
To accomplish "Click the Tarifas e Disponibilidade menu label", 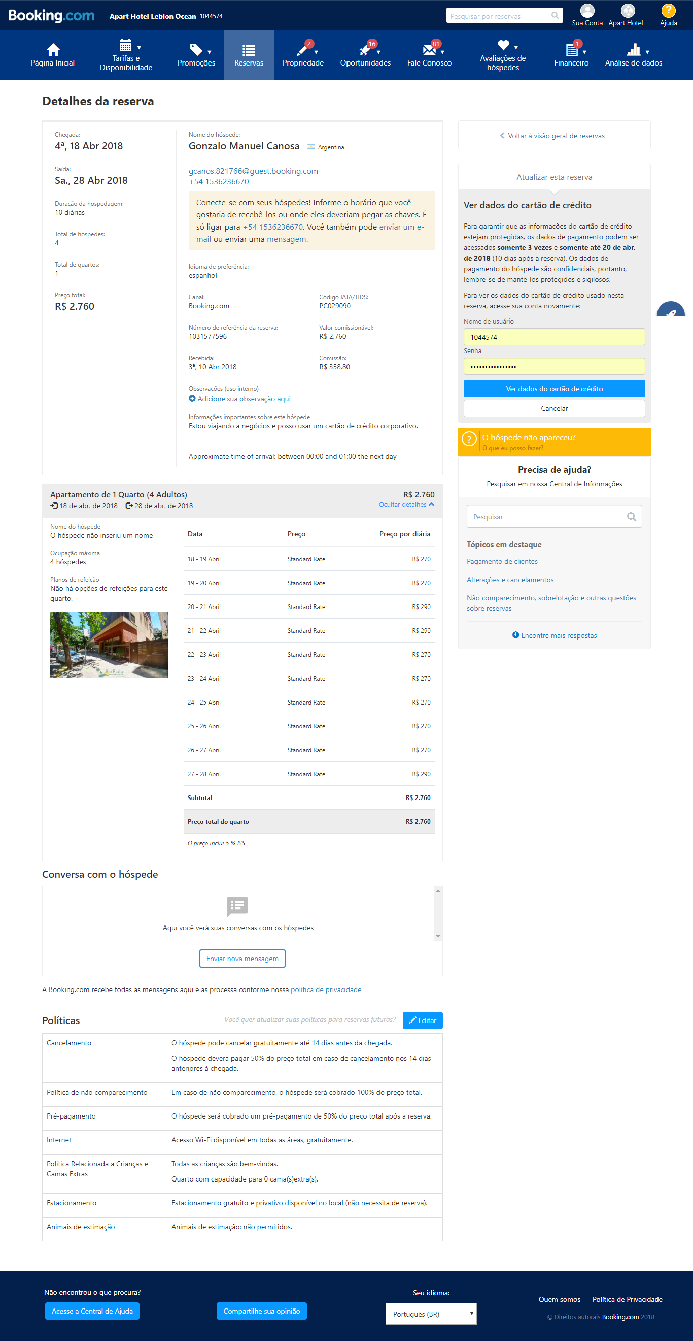I will 126,63.
